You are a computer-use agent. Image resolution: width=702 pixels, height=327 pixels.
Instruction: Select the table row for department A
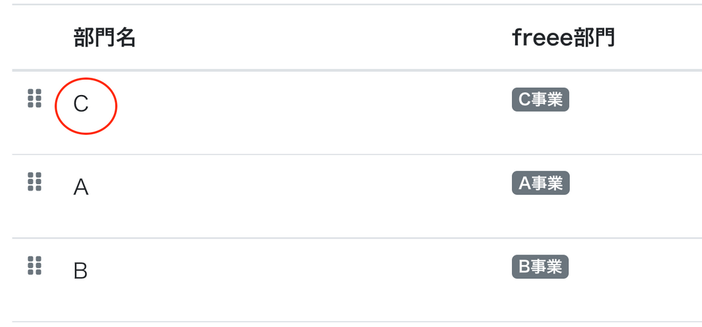357,196
